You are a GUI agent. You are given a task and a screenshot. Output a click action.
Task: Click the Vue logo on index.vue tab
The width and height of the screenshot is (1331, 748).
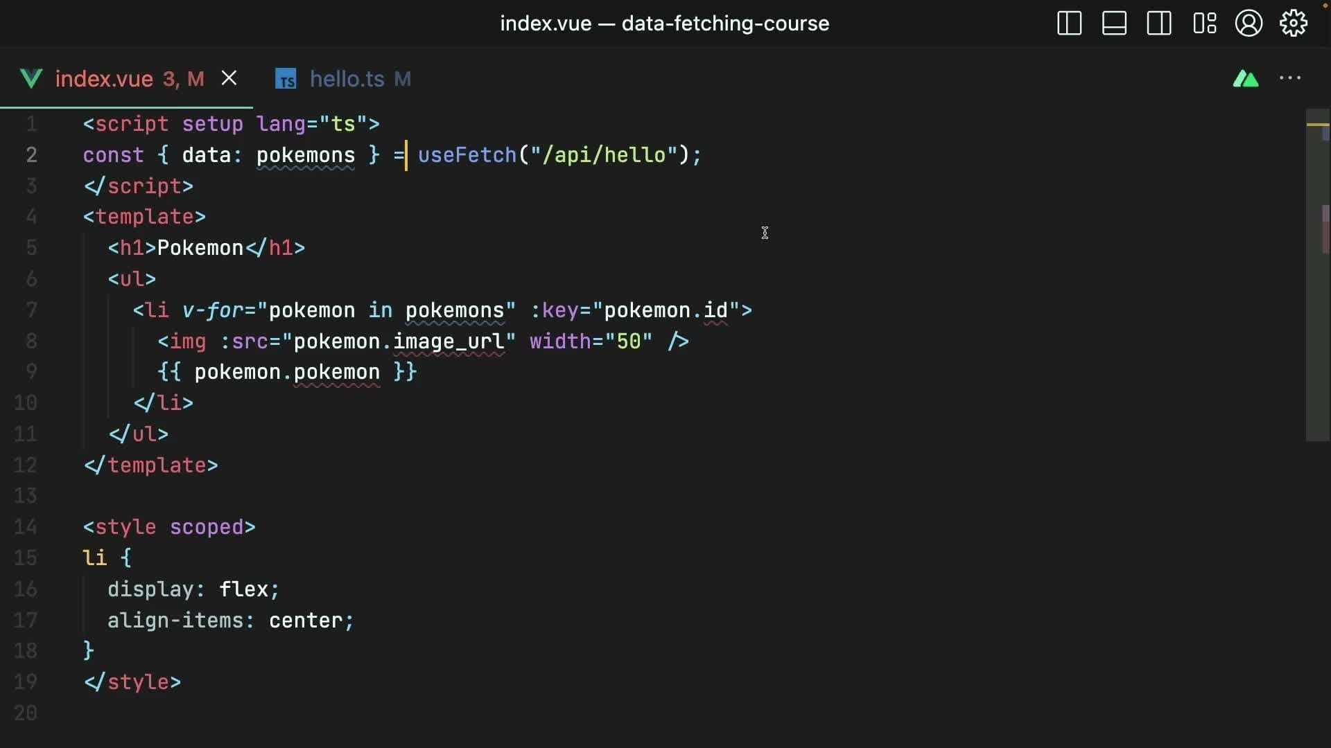[31, 78]
